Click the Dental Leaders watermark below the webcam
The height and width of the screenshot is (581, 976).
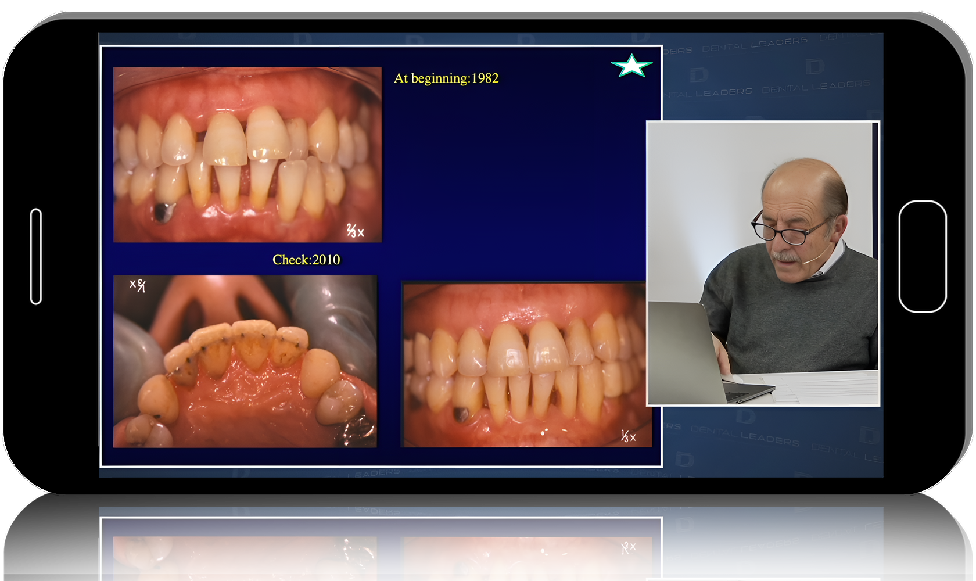coord(745,436)
